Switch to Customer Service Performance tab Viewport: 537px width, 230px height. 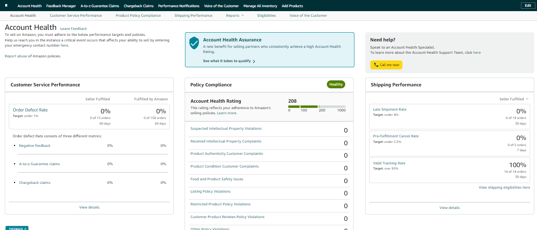76,16
